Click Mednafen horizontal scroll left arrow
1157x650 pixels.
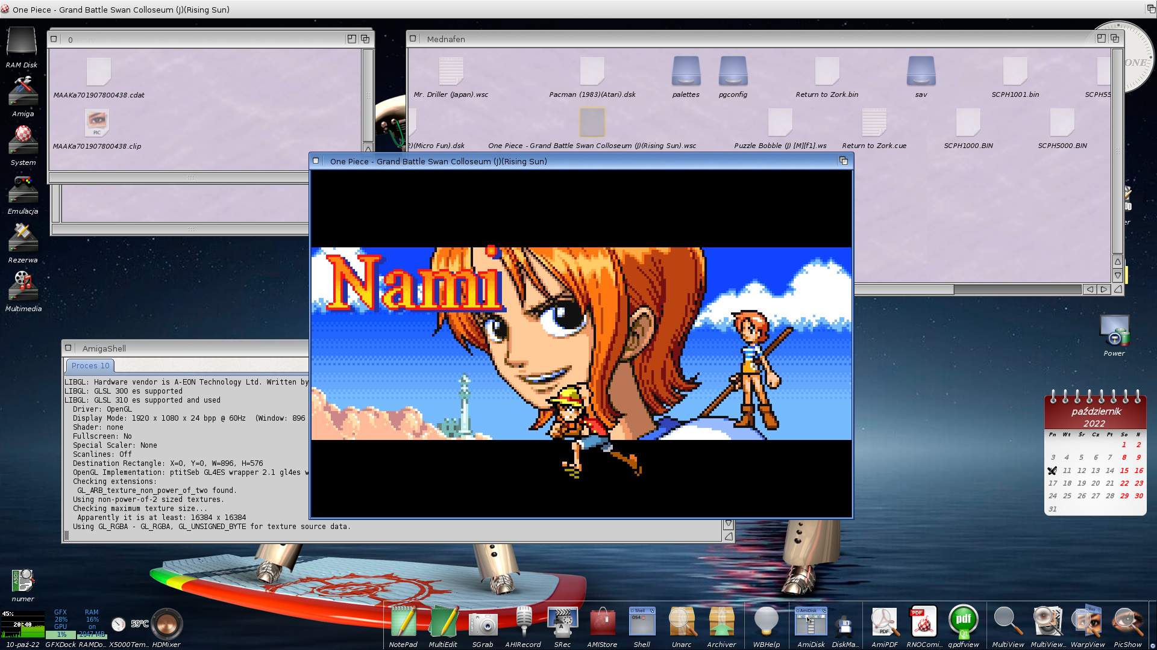point(1090,289)
